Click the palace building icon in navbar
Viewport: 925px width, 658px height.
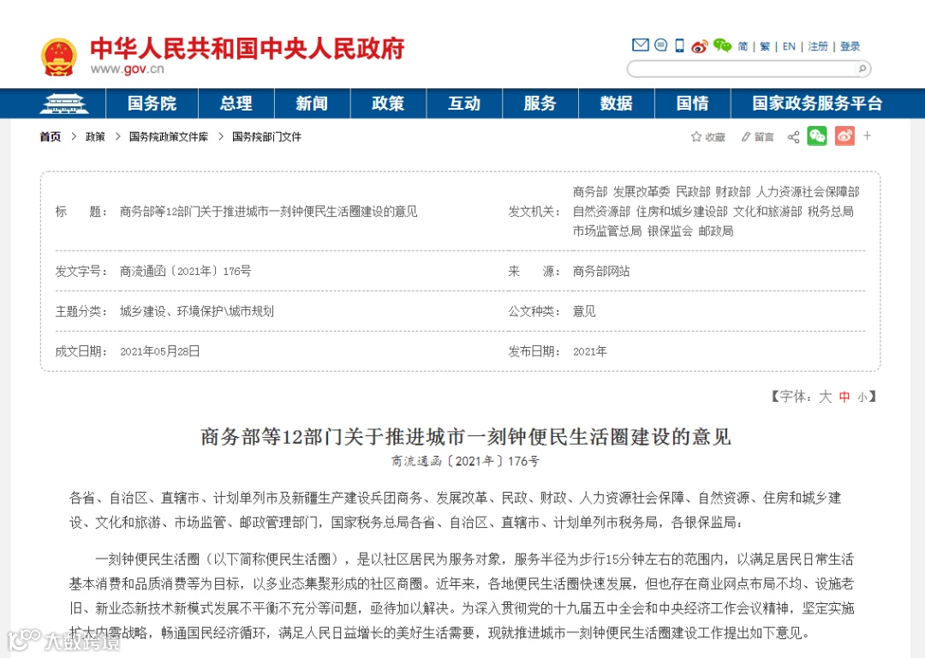click(63, 104)
